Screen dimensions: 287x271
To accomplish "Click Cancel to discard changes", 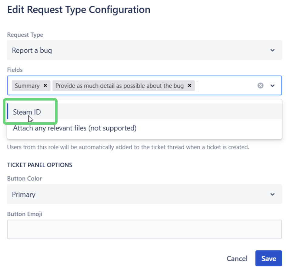I will coord(237,258).
